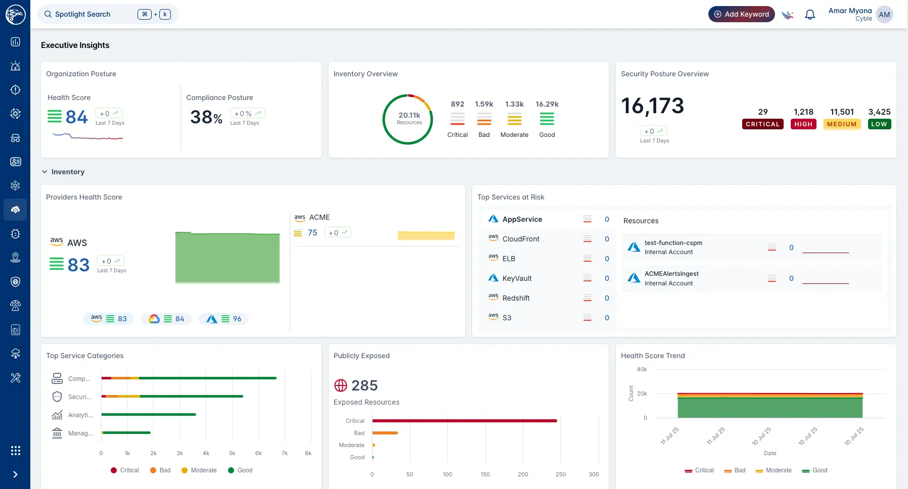
Task: Toggle Moderate legend in Top Service Categories
Action: [199, 470]
